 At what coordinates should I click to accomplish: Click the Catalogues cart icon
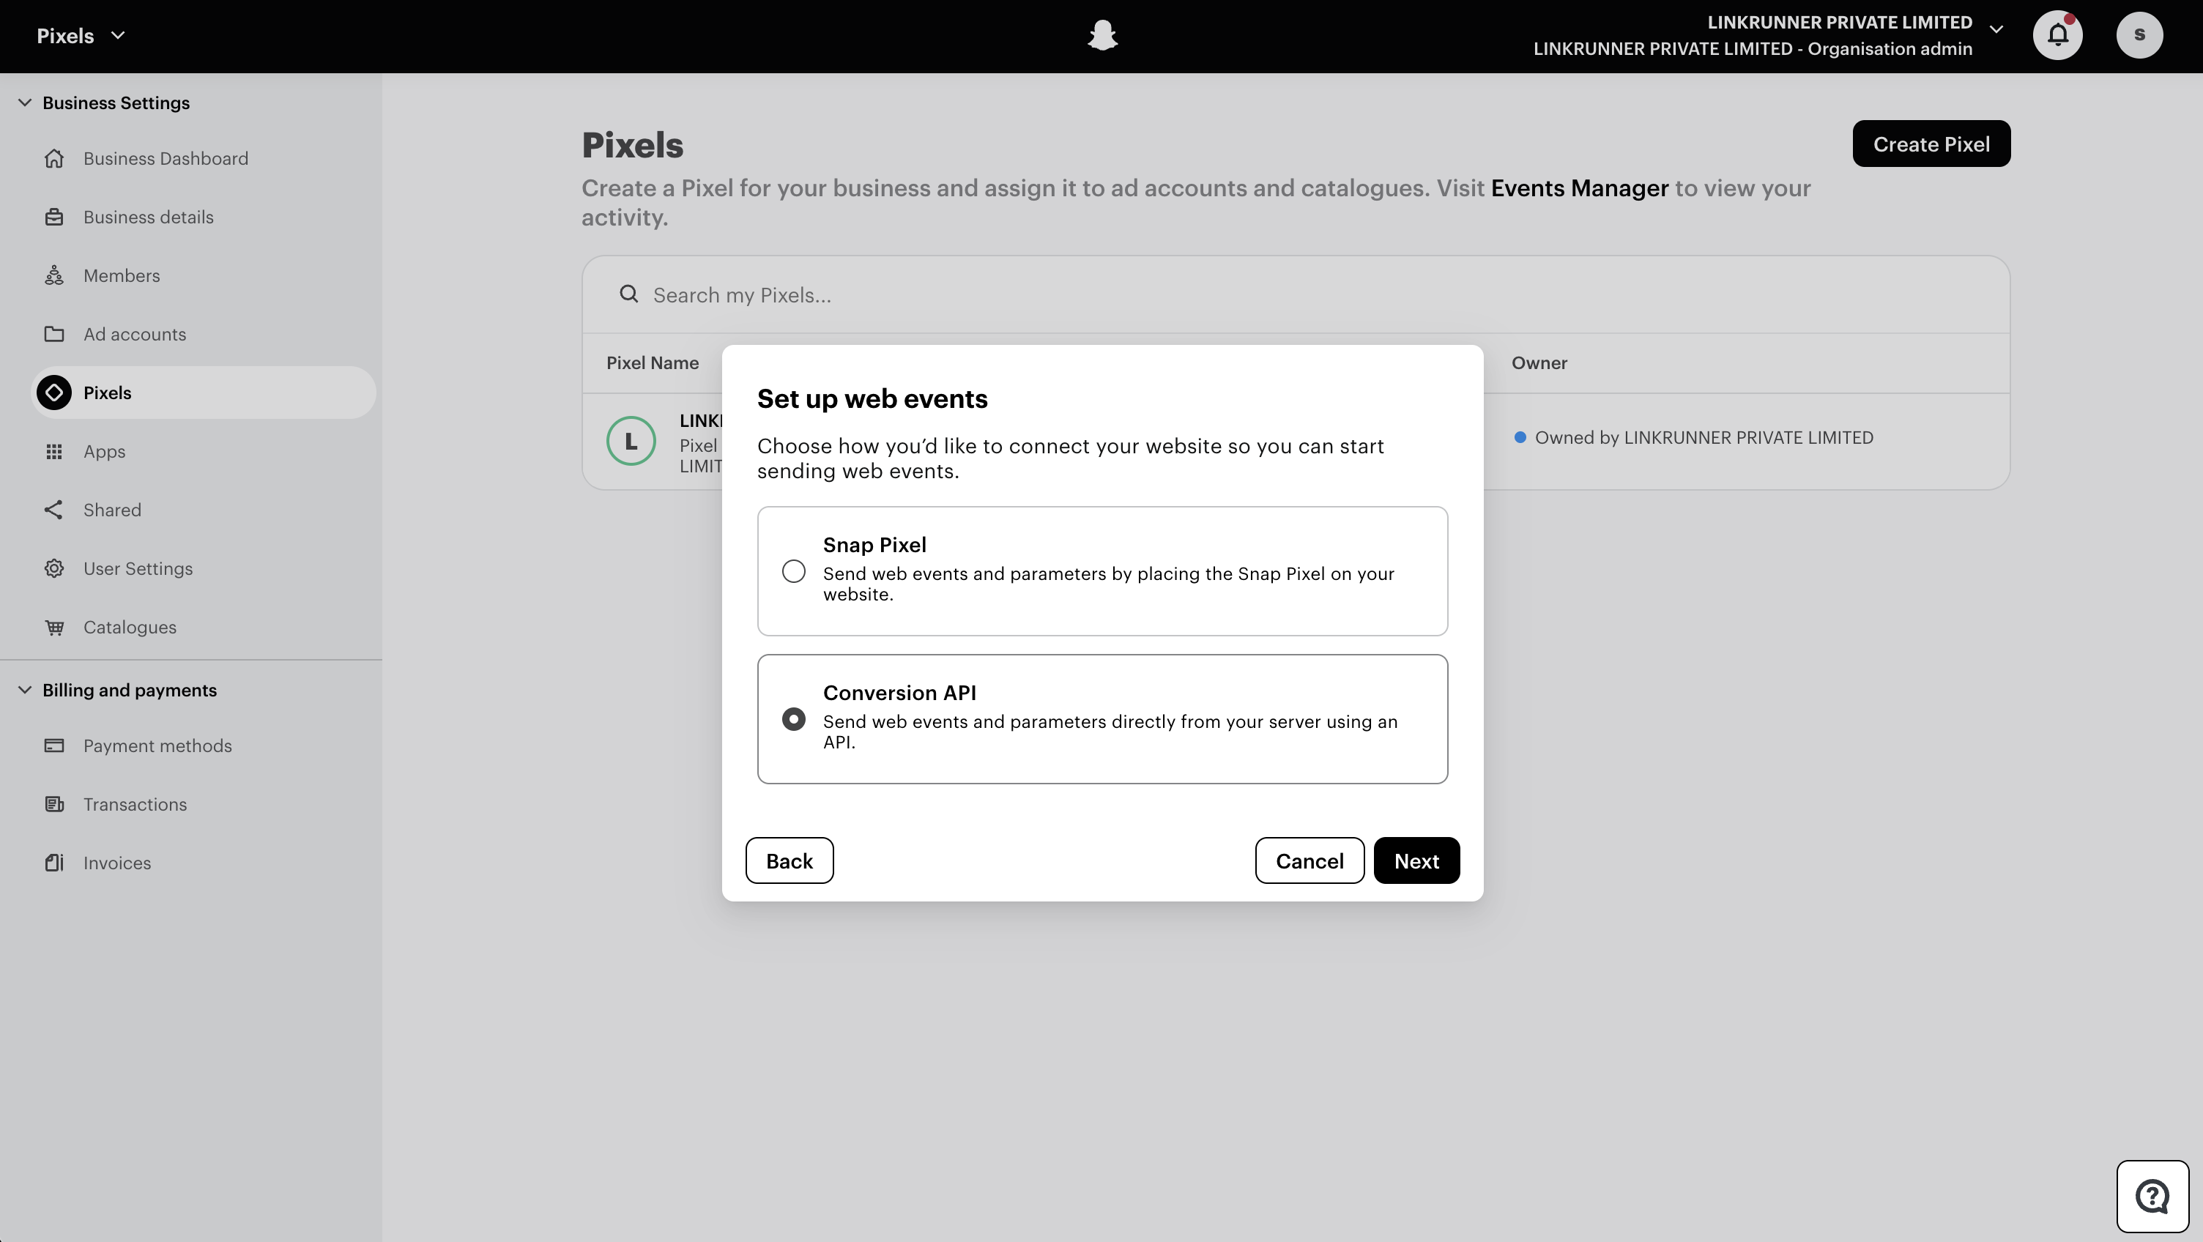54,627
